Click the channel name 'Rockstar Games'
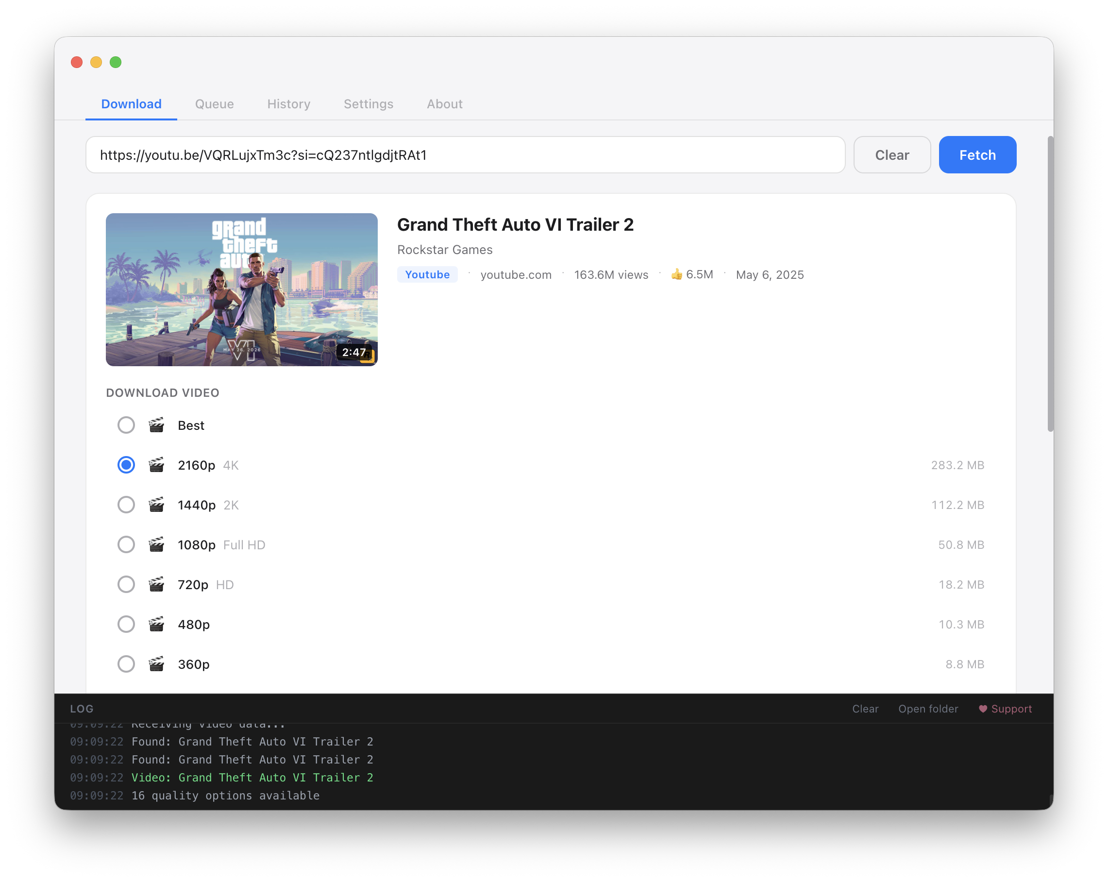The width and height of the screenshot is (1108, 882). 445,250
